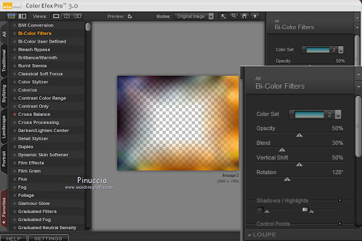Open the Modes Original Image dropdown
Viewport: 362px width, 241px height.
tap(211, 16)
